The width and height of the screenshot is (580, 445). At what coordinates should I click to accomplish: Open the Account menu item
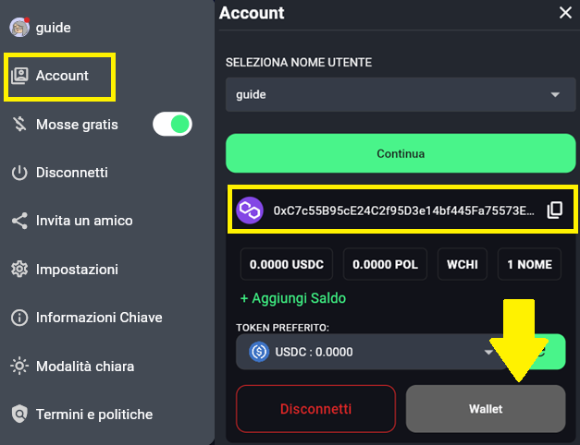(61, 76)
